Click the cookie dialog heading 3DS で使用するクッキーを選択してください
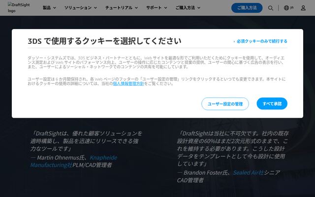 point(104,41)
